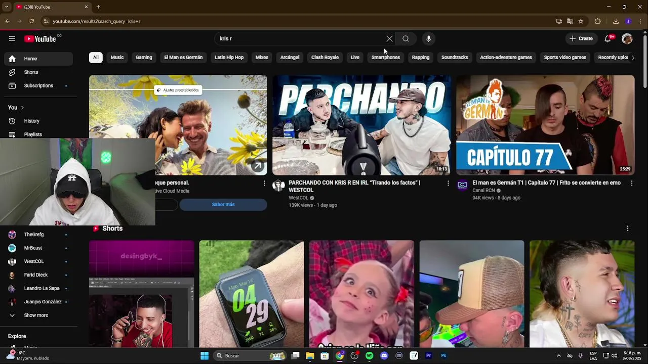
Task: Select the All filter chip
Action: tap(96, 57)
